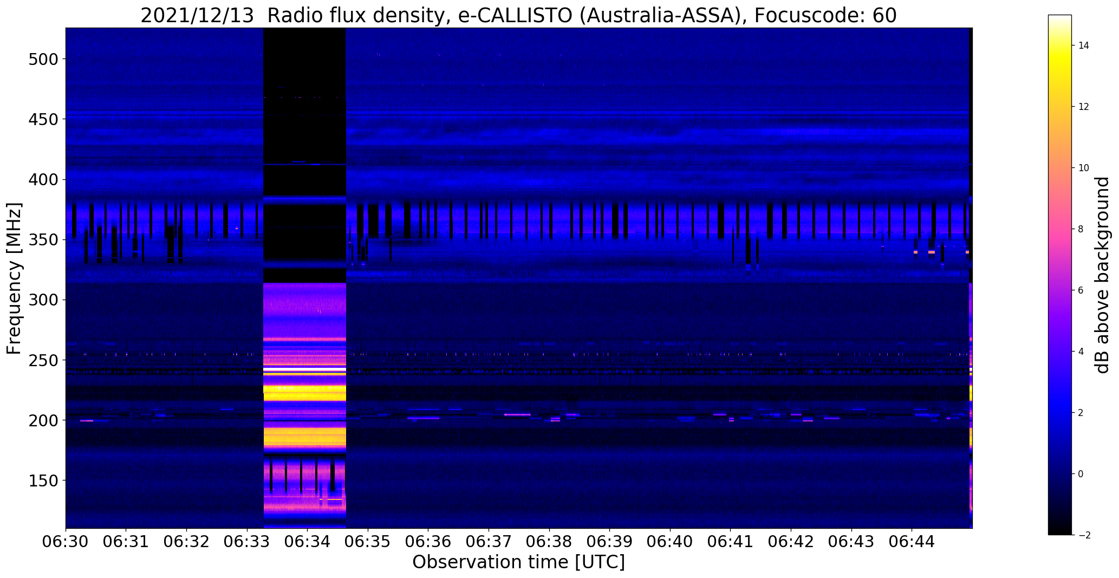
Task: Click the 200 MHz frequency tick label
Action: [x=43, y=420]
